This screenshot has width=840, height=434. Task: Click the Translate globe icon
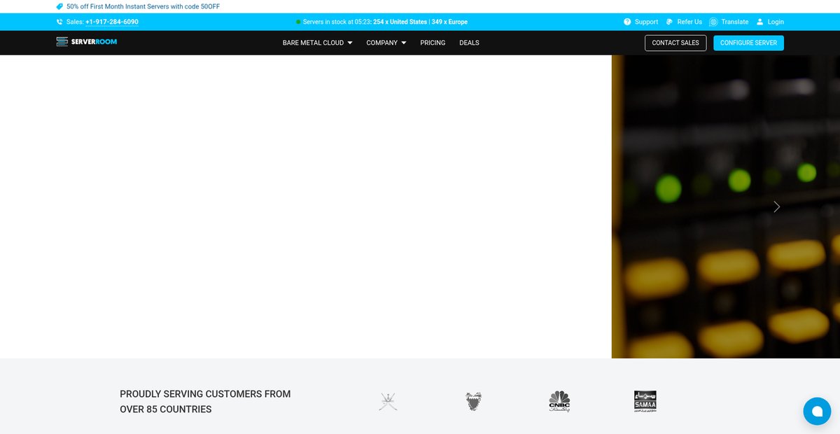pos(713,22)
